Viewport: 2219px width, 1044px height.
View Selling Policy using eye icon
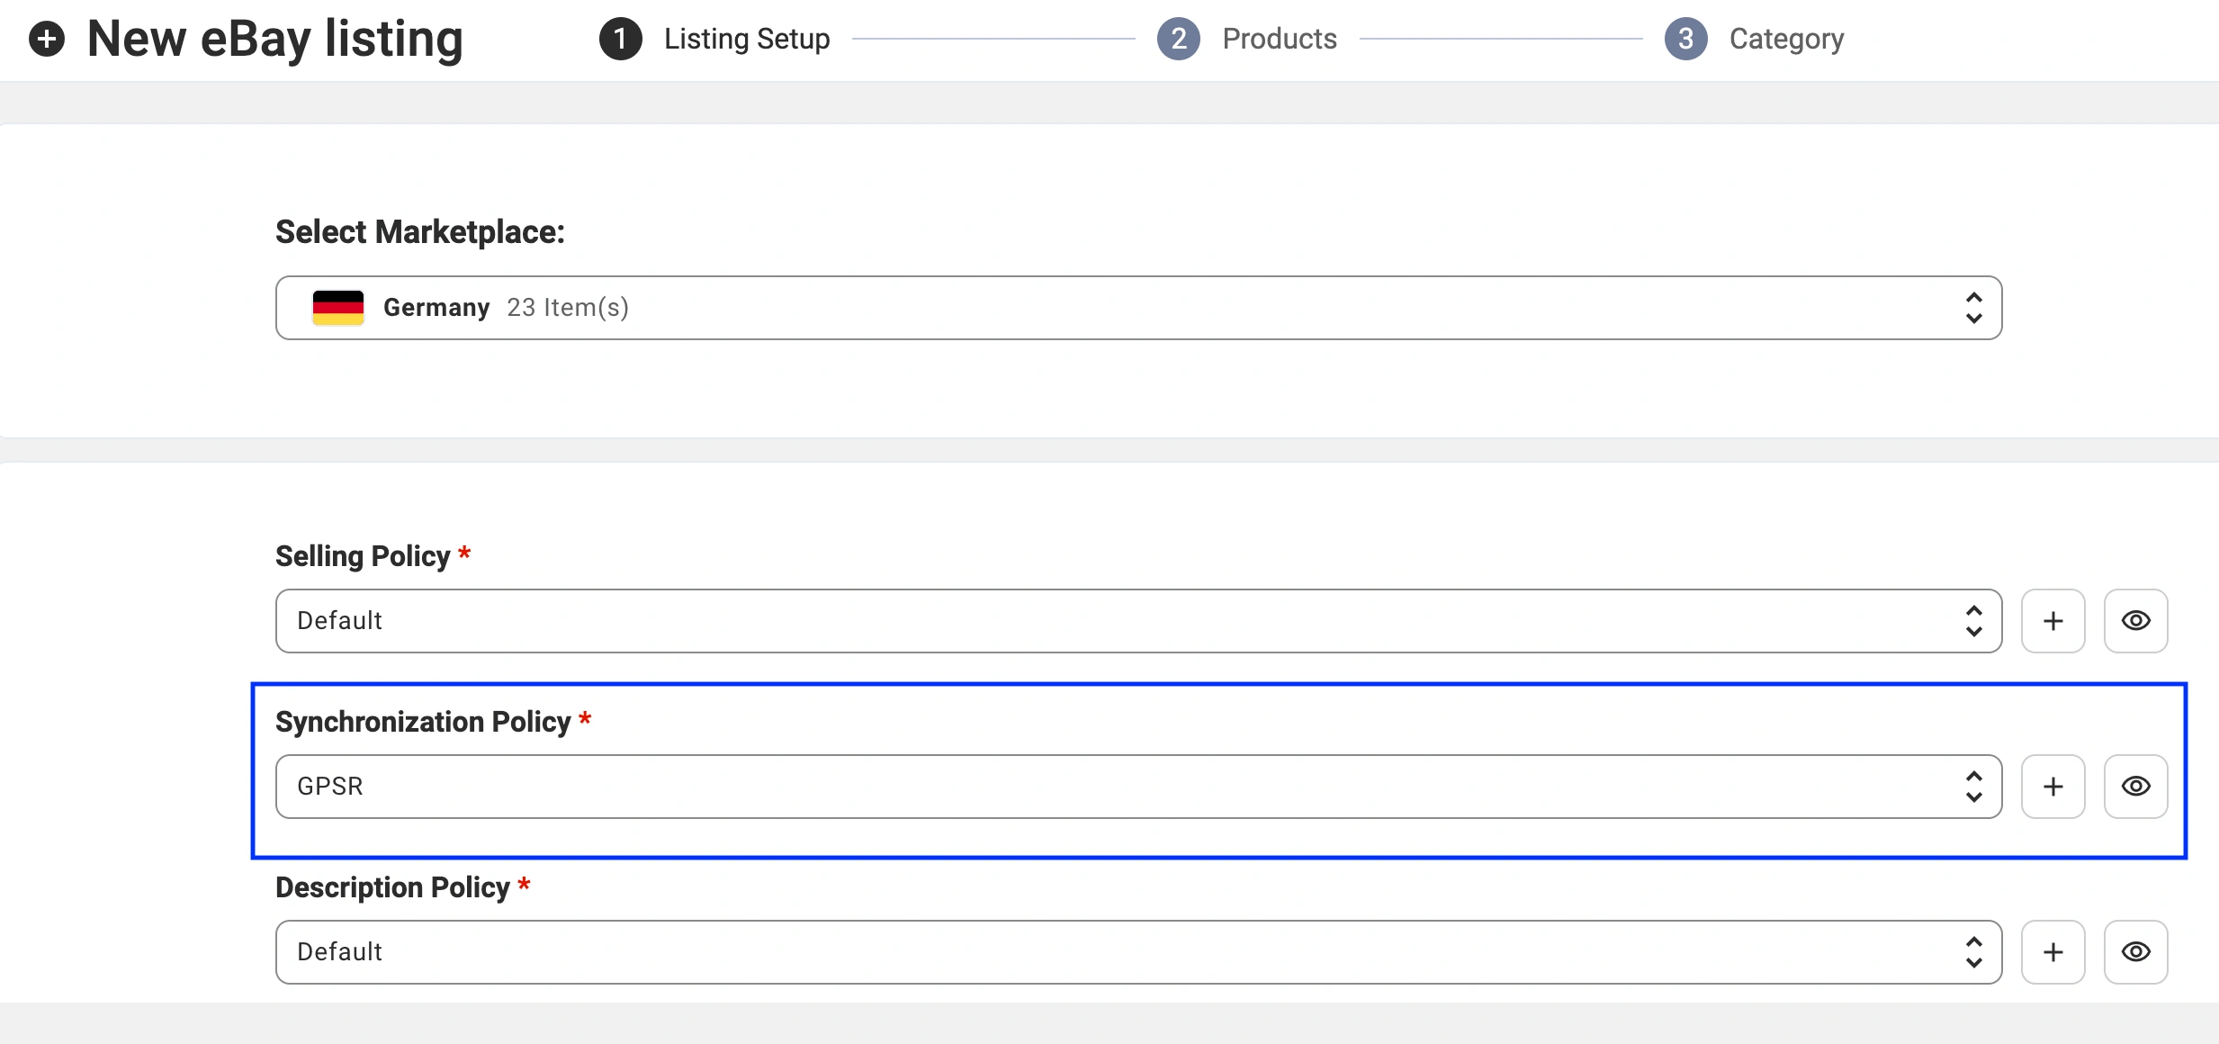coord(2135,621)
